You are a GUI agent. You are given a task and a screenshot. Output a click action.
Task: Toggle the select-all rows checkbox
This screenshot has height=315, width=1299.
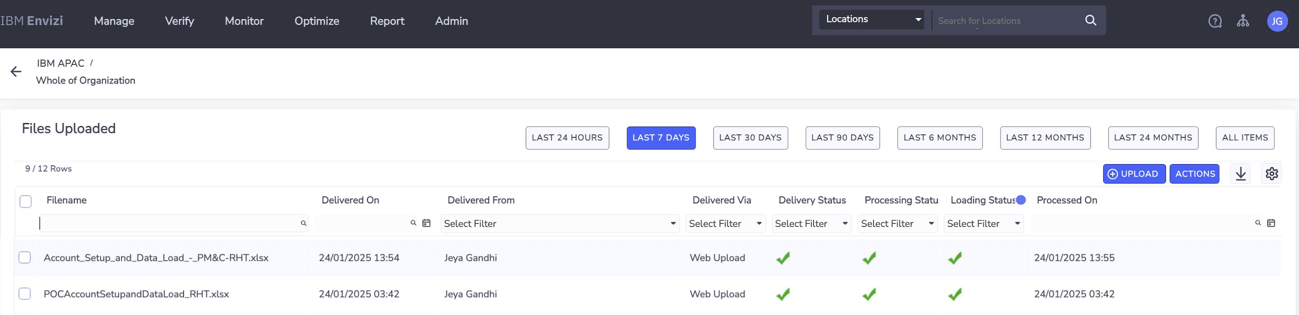26,201
